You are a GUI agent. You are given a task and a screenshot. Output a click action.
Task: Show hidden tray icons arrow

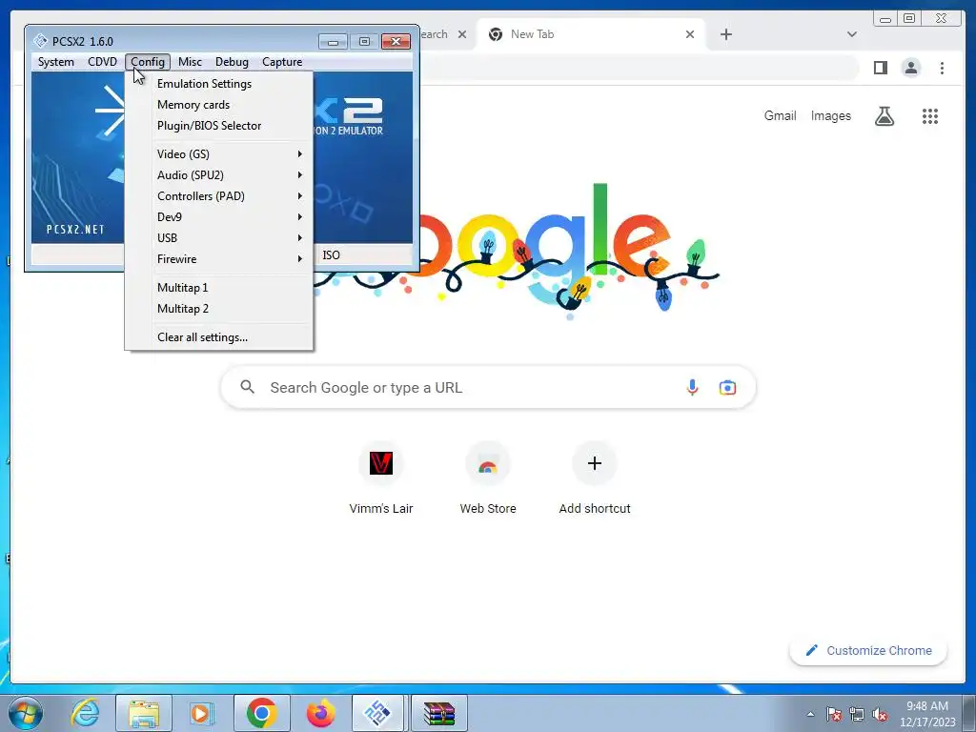(x=810, y=714)
